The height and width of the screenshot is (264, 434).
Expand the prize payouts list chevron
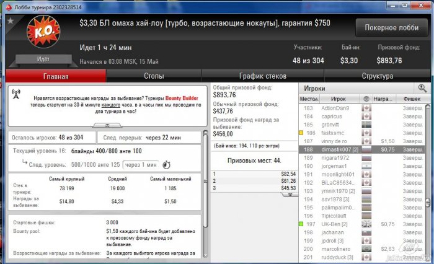(290, 195)
